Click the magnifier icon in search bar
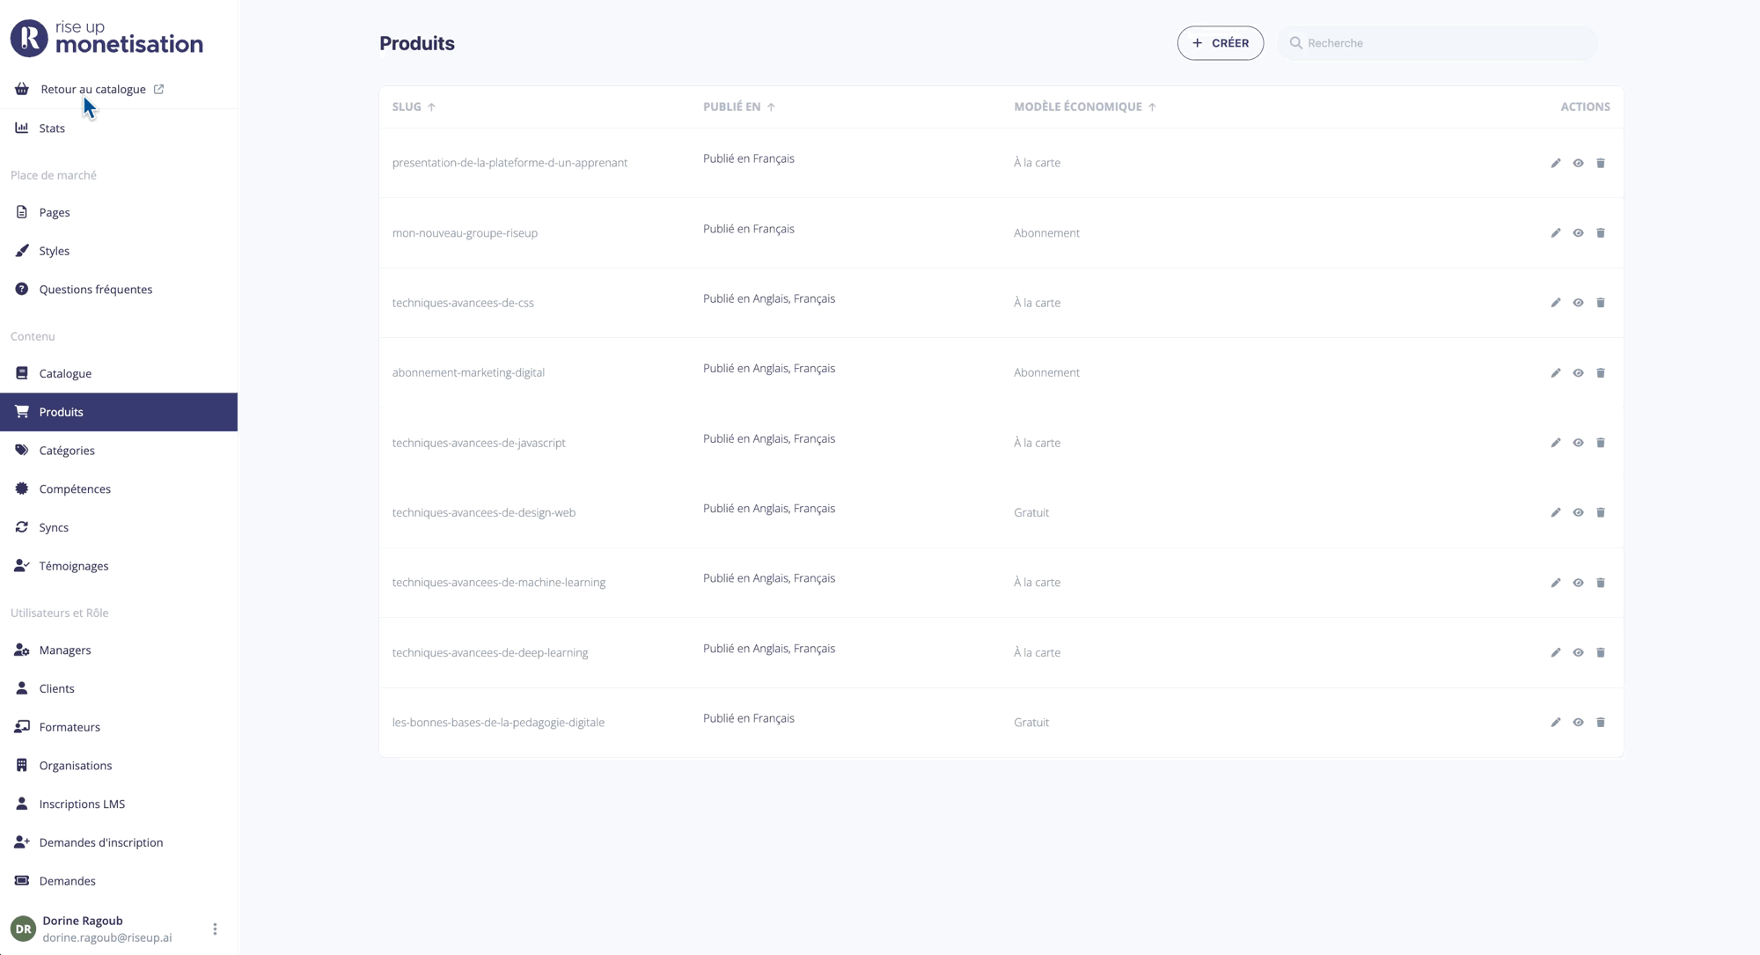The width and height of the screenshot is (1760, 955). tap(1295, 43)
